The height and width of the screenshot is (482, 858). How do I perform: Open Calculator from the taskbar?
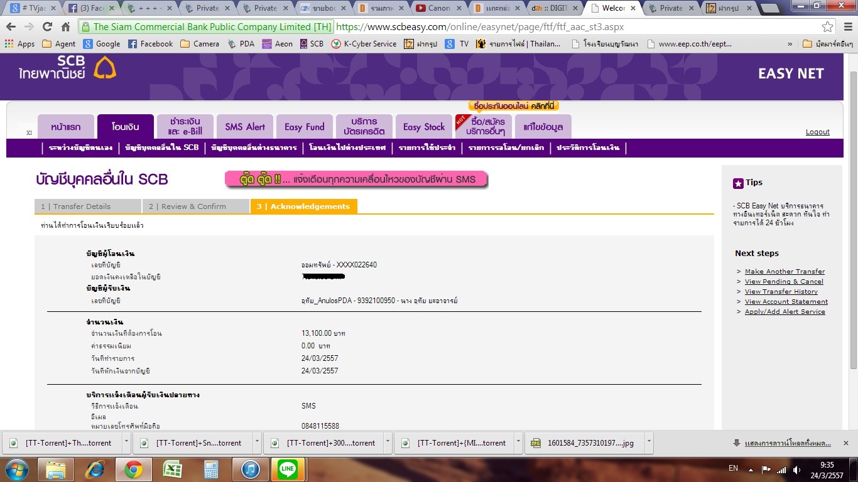click(211, 469)
